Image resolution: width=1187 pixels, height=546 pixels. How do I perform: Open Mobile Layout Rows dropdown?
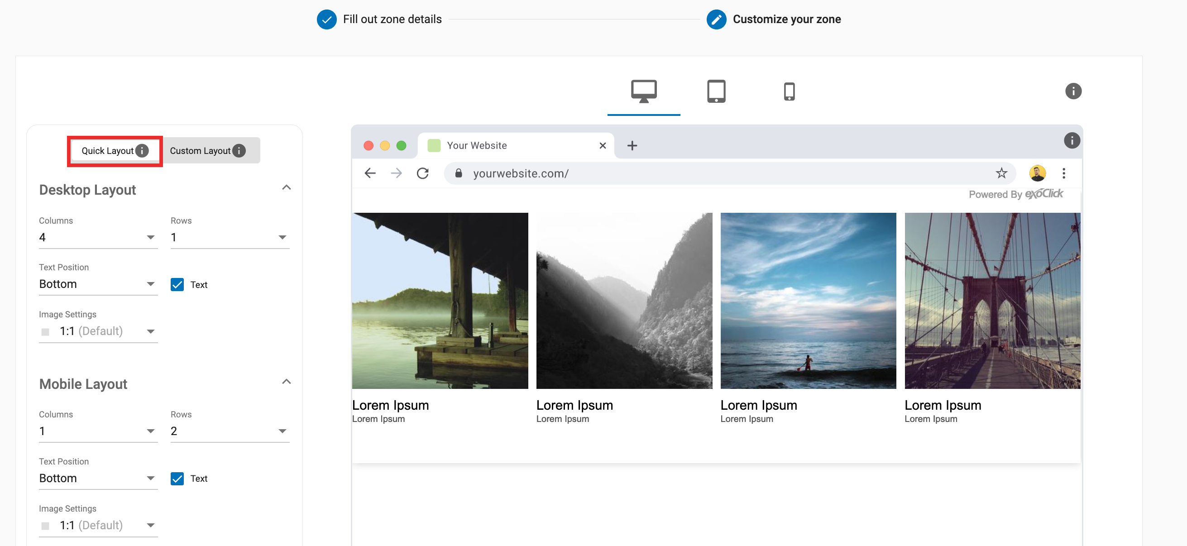pyautogui.click(x=230, y=431)
